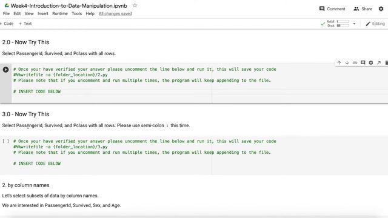Expand the runtime connection dropdown arrow

(x=354, y=24)
